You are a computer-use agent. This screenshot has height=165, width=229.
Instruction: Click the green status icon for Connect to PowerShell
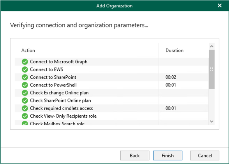pos(25,85)
